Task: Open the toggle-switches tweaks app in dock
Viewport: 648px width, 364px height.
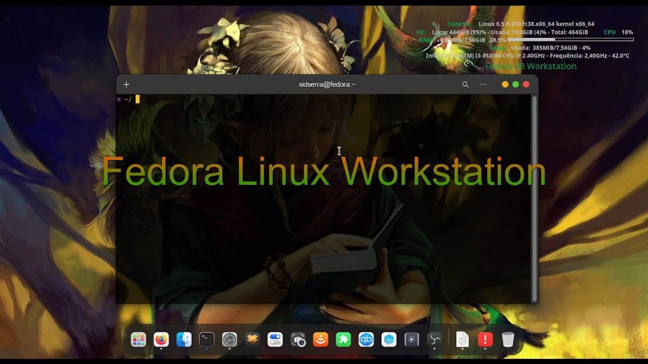Action: point(275,340)
